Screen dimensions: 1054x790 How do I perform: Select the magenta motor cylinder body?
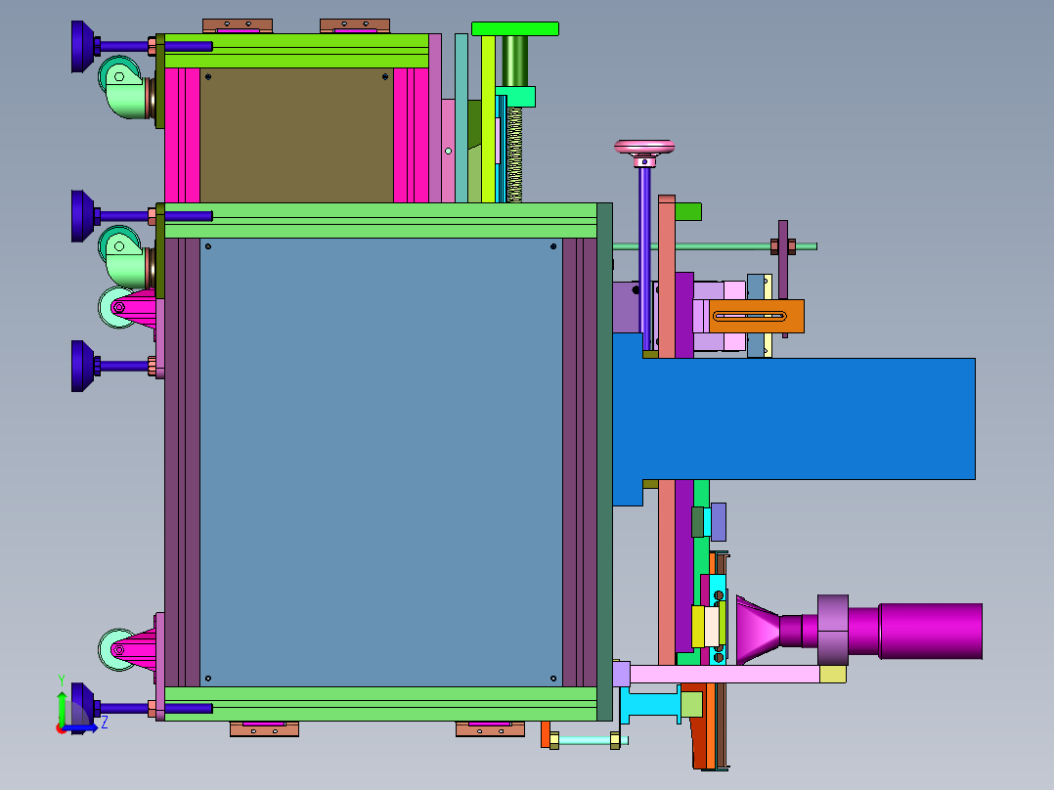931,631
